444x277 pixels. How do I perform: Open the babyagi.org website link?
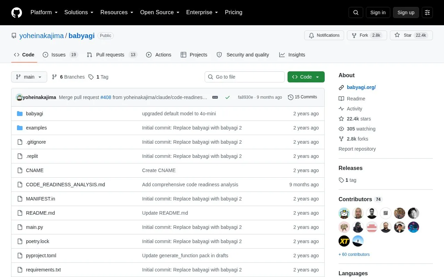tap(361, 87)
